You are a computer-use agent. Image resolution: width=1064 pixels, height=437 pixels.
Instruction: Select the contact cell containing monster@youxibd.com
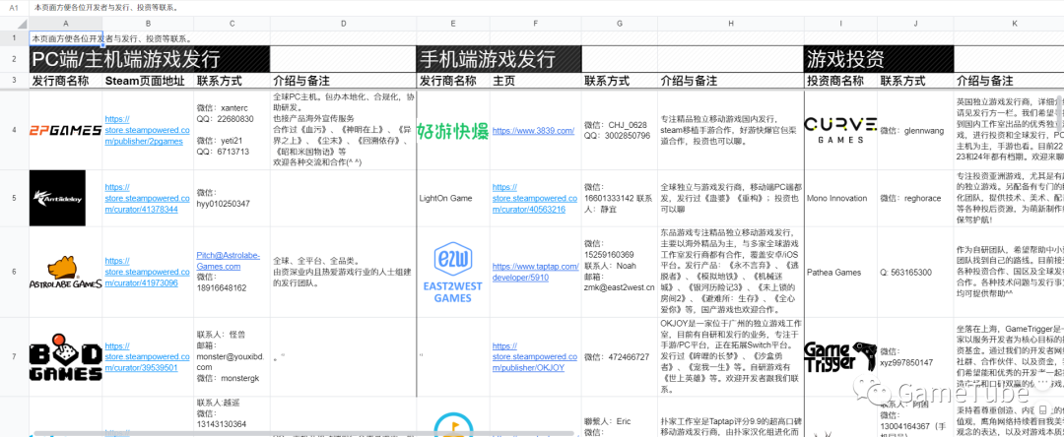click(x=233, y=356)
